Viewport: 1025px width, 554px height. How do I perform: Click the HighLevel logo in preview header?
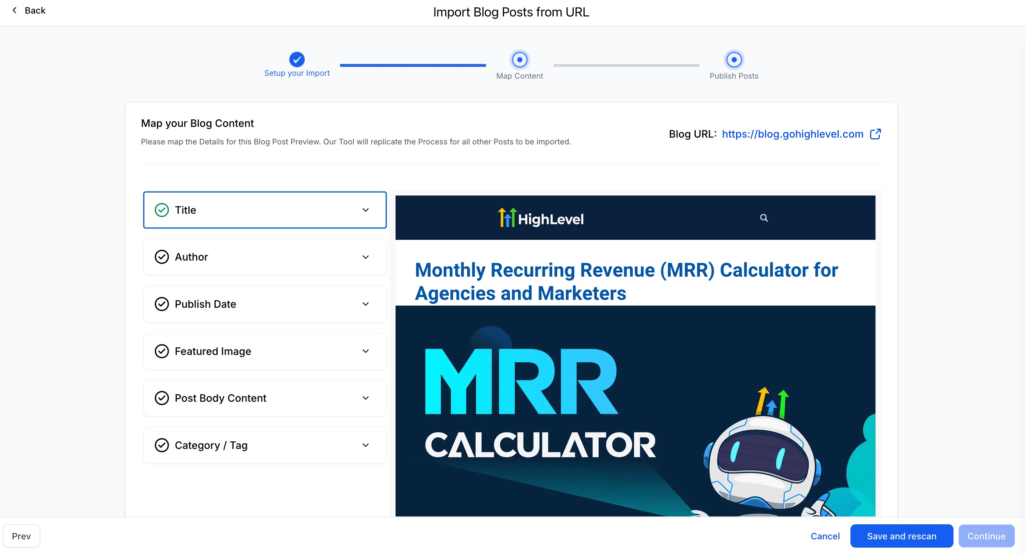(x=540, y=218)
